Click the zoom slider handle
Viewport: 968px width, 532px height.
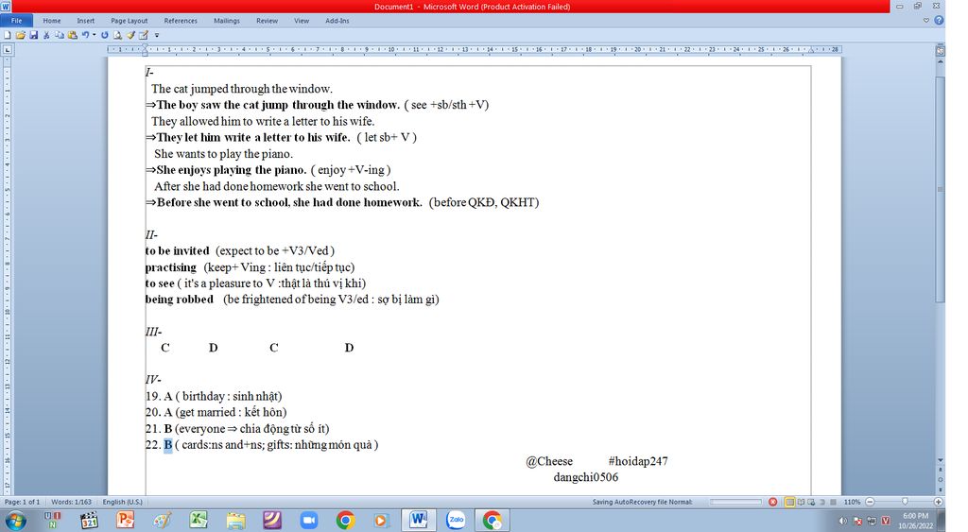click(x=905, y=502)
